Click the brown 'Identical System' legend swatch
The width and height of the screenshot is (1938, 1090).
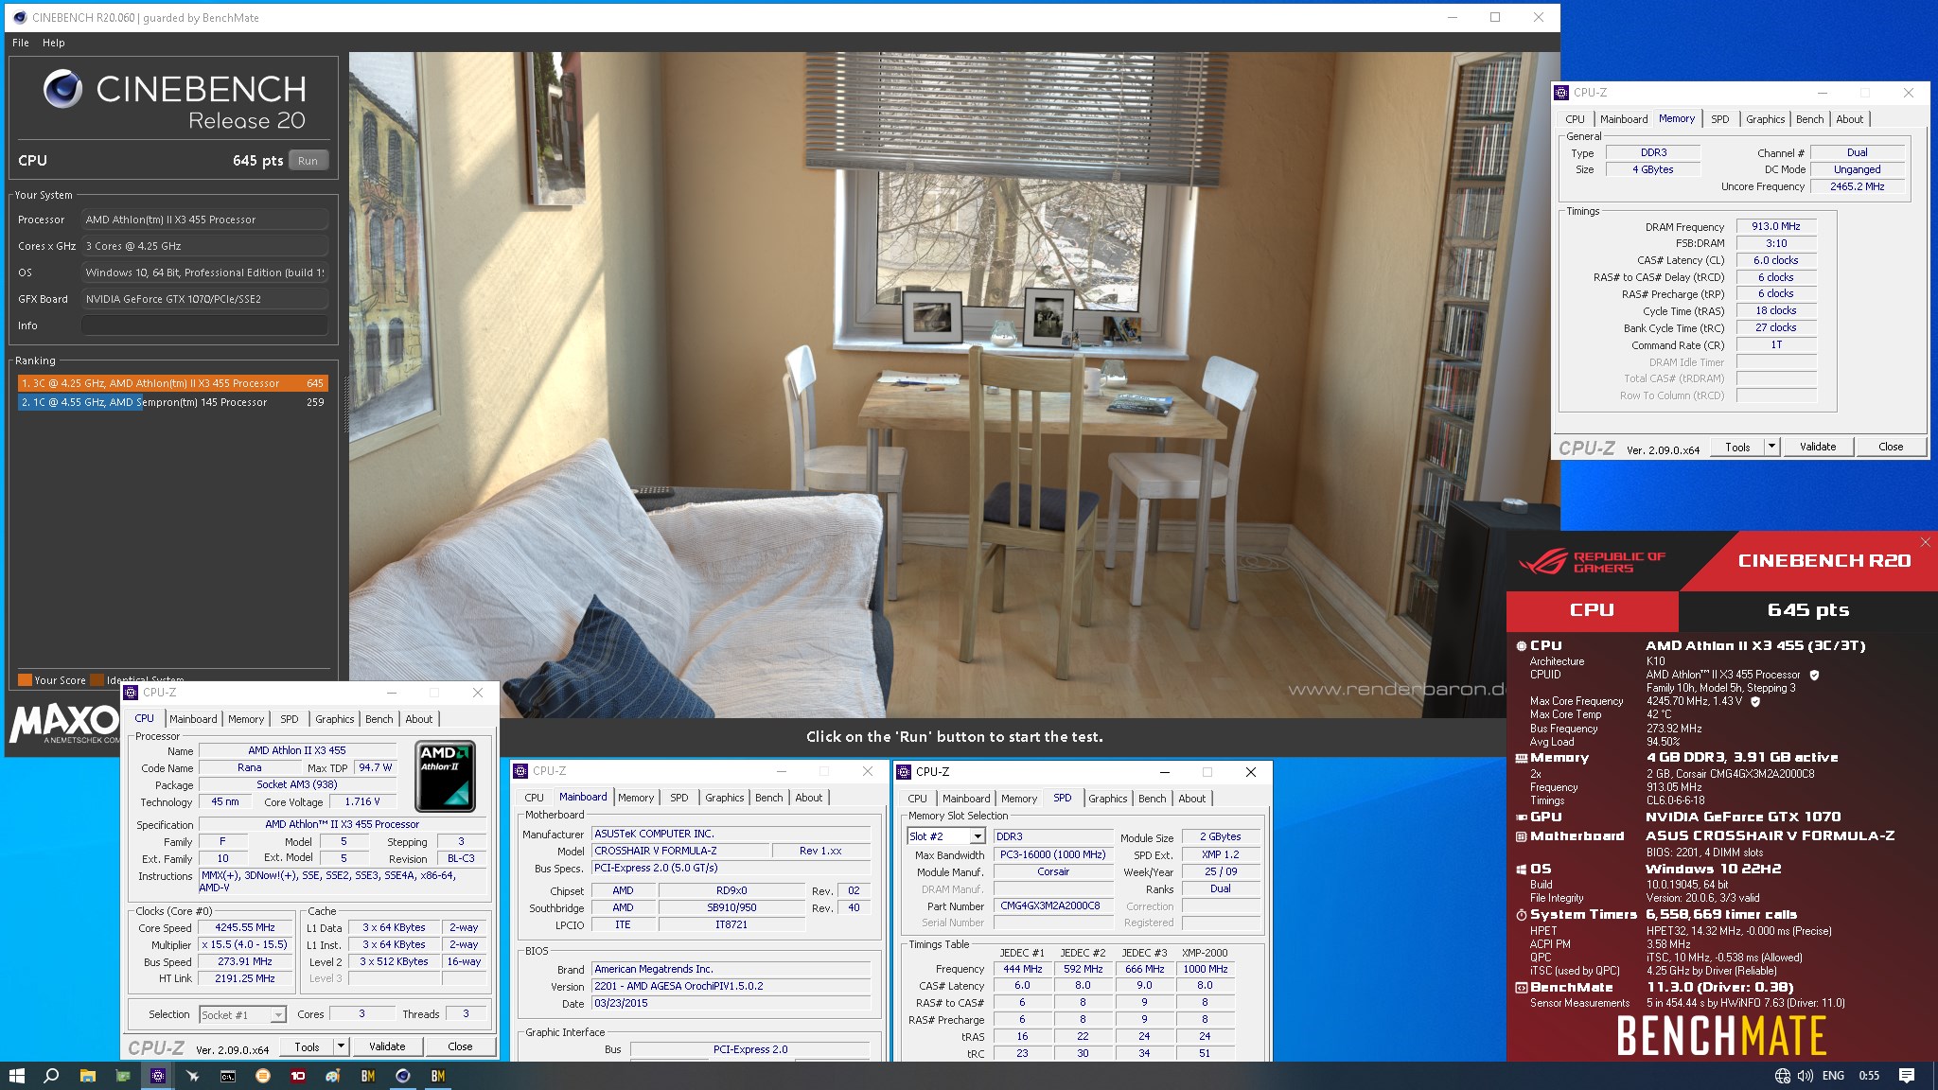(x=97, y=679)
